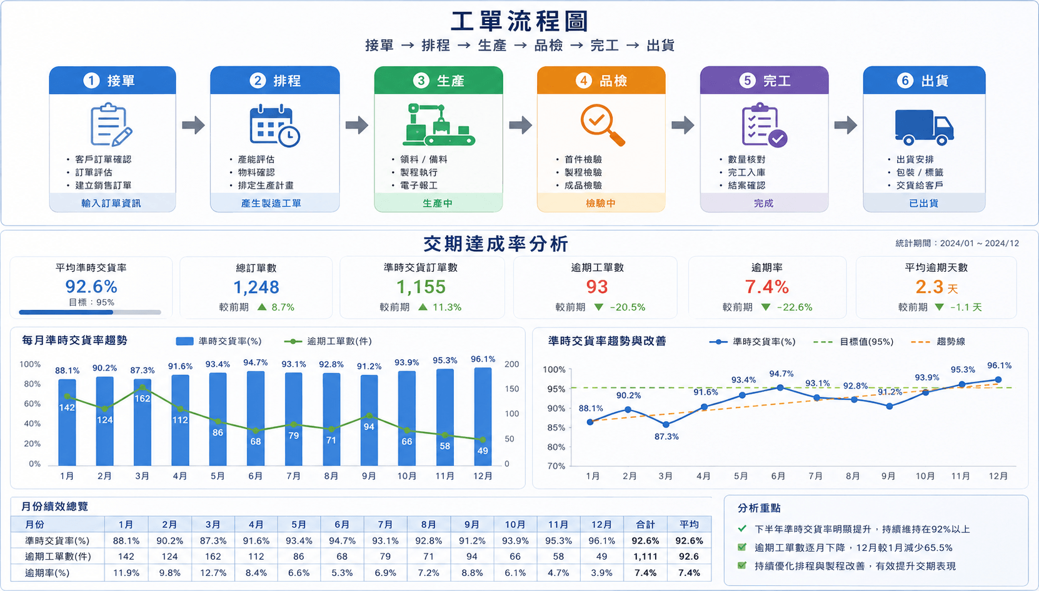Click the 產生製造工單 footer button

pyautogui.click(x=275, y=203)
